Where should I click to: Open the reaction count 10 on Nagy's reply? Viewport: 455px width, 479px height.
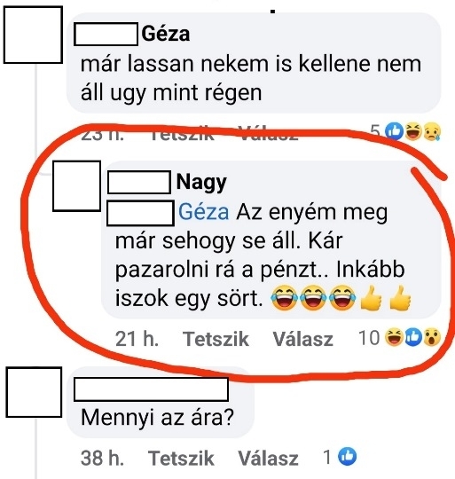point(369,338)
